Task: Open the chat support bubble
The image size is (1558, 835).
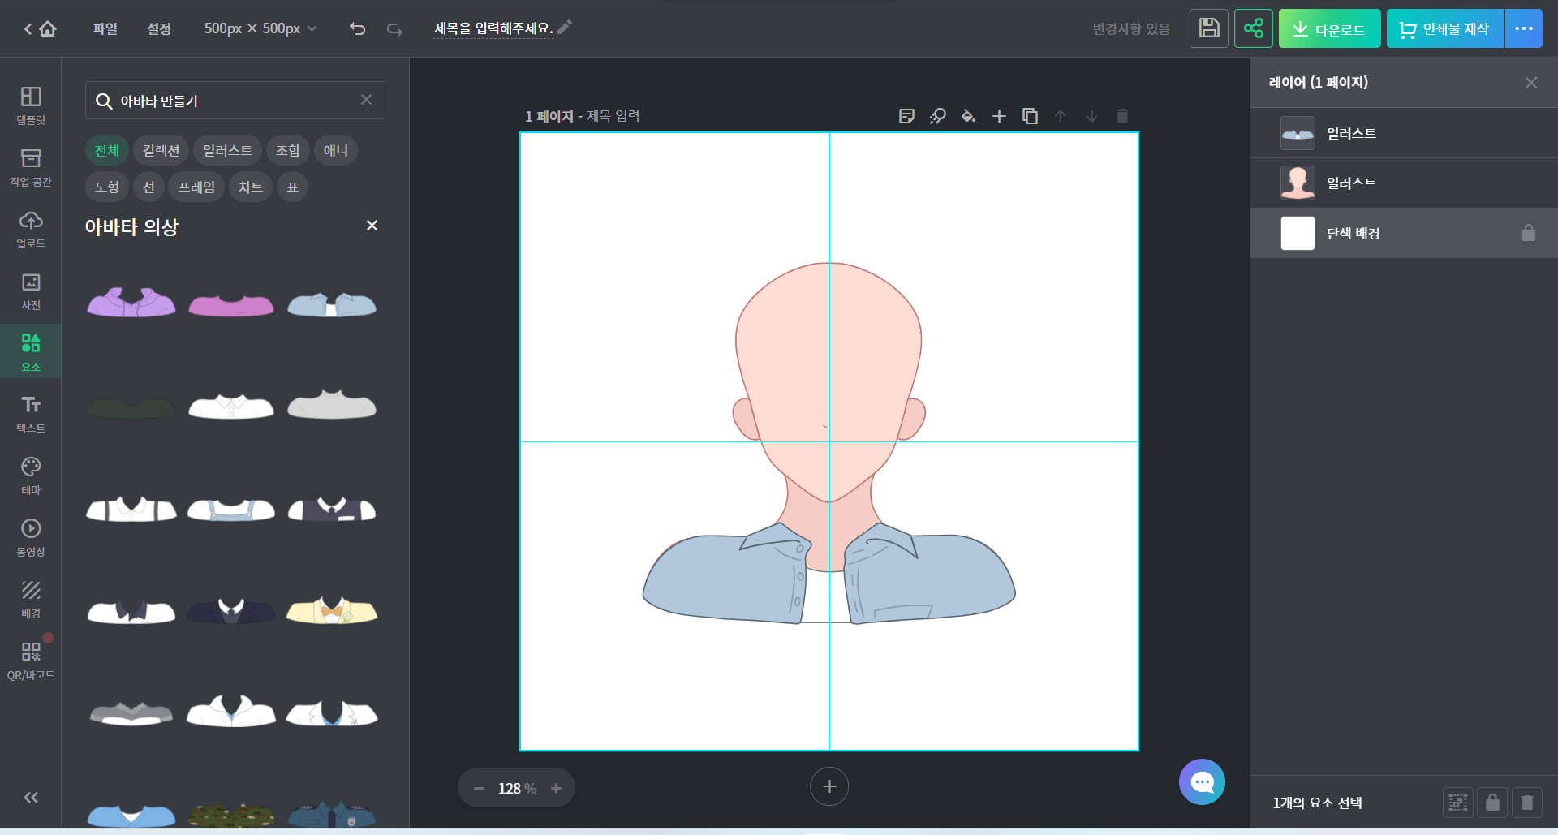Action: tap(1202, 782)
